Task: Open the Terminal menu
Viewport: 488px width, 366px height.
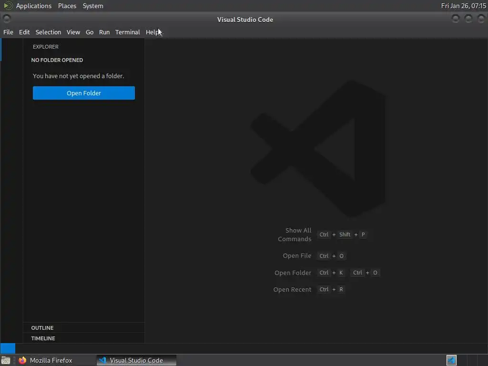Action: [x=128, y=32]
